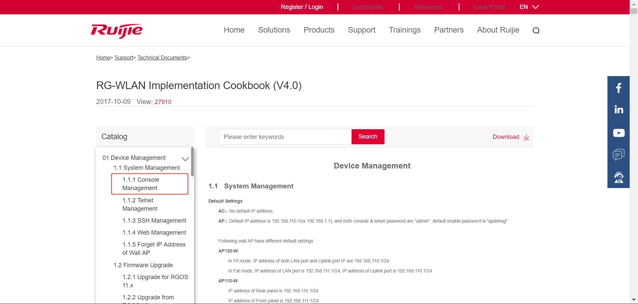638x304 pixels.
Task: Click the magnifier search icon in header
Action: (x=536, y=31)
